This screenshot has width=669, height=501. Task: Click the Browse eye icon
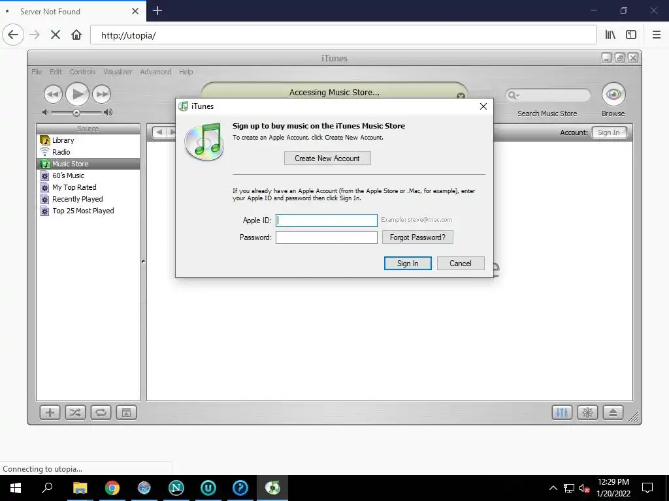tap(613, 94)
